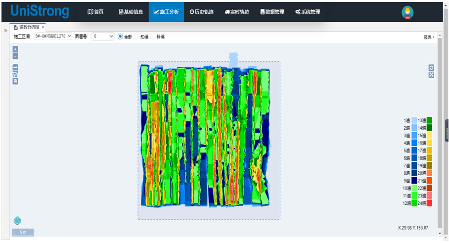The height and width of the screenshot is (243, 449).
Task: Go to 首页 in the navigation bar
Action: pos(95,12)
